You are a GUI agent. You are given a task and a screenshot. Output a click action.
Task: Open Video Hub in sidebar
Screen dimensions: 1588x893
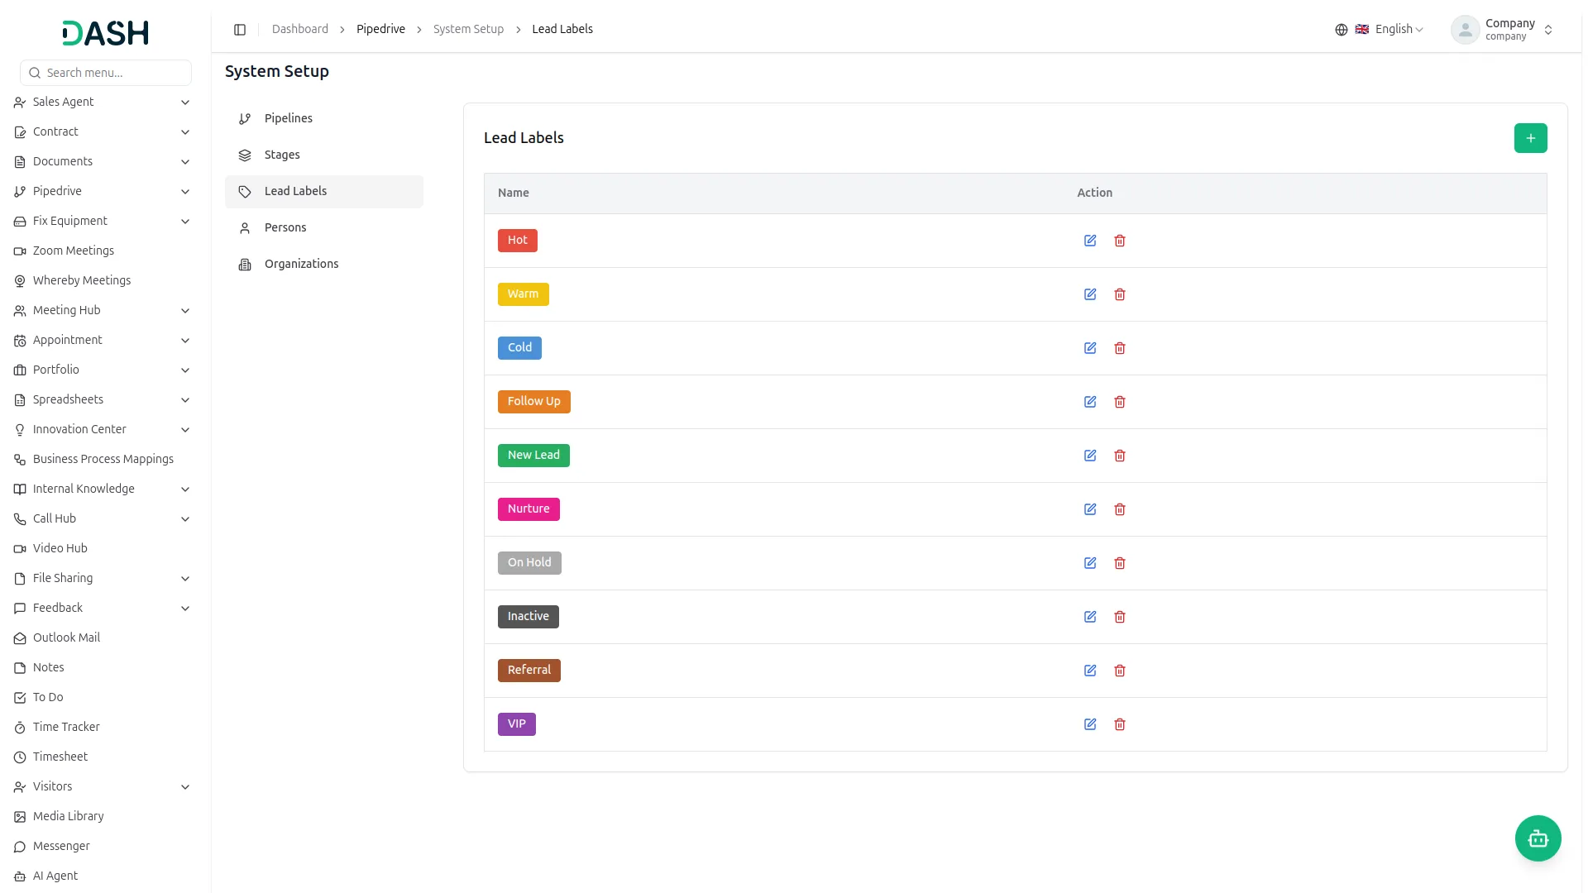tap(103, 548)
